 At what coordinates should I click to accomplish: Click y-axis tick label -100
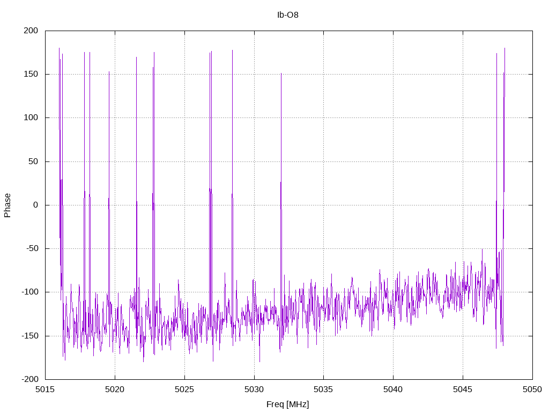pos(30,292)
